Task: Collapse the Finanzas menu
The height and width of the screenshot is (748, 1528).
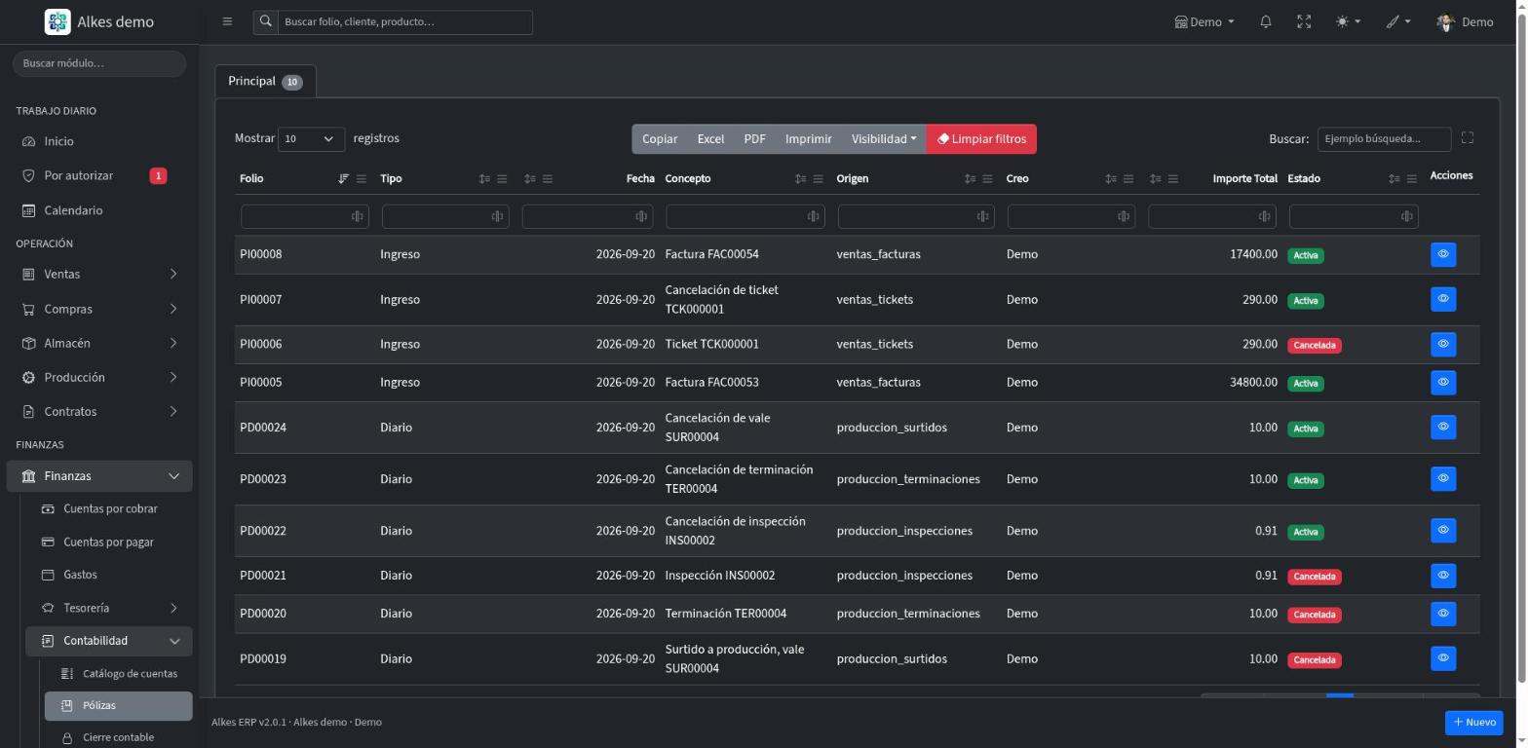Action: 99,476
